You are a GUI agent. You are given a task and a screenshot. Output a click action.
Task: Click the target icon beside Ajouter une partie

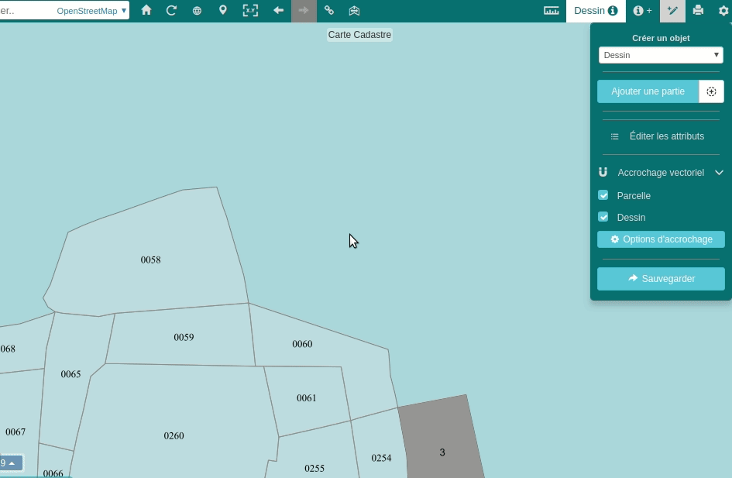tap(711, 91)
